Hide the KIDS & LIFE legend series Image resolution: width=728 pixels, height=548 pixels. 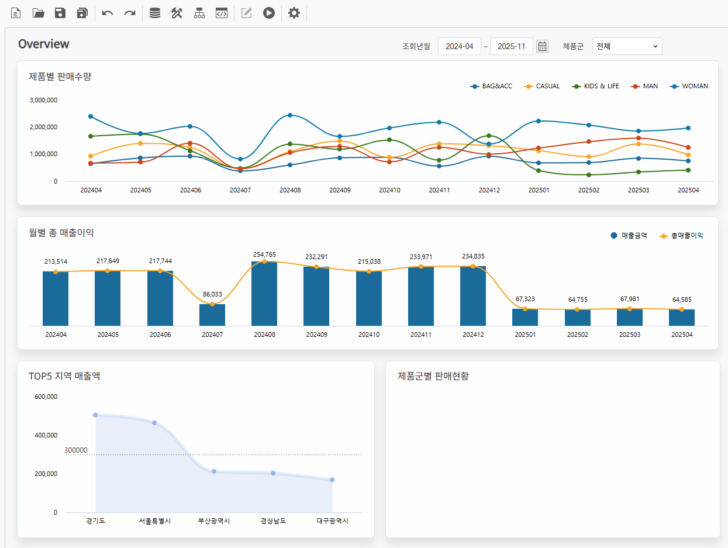[596, 87]
